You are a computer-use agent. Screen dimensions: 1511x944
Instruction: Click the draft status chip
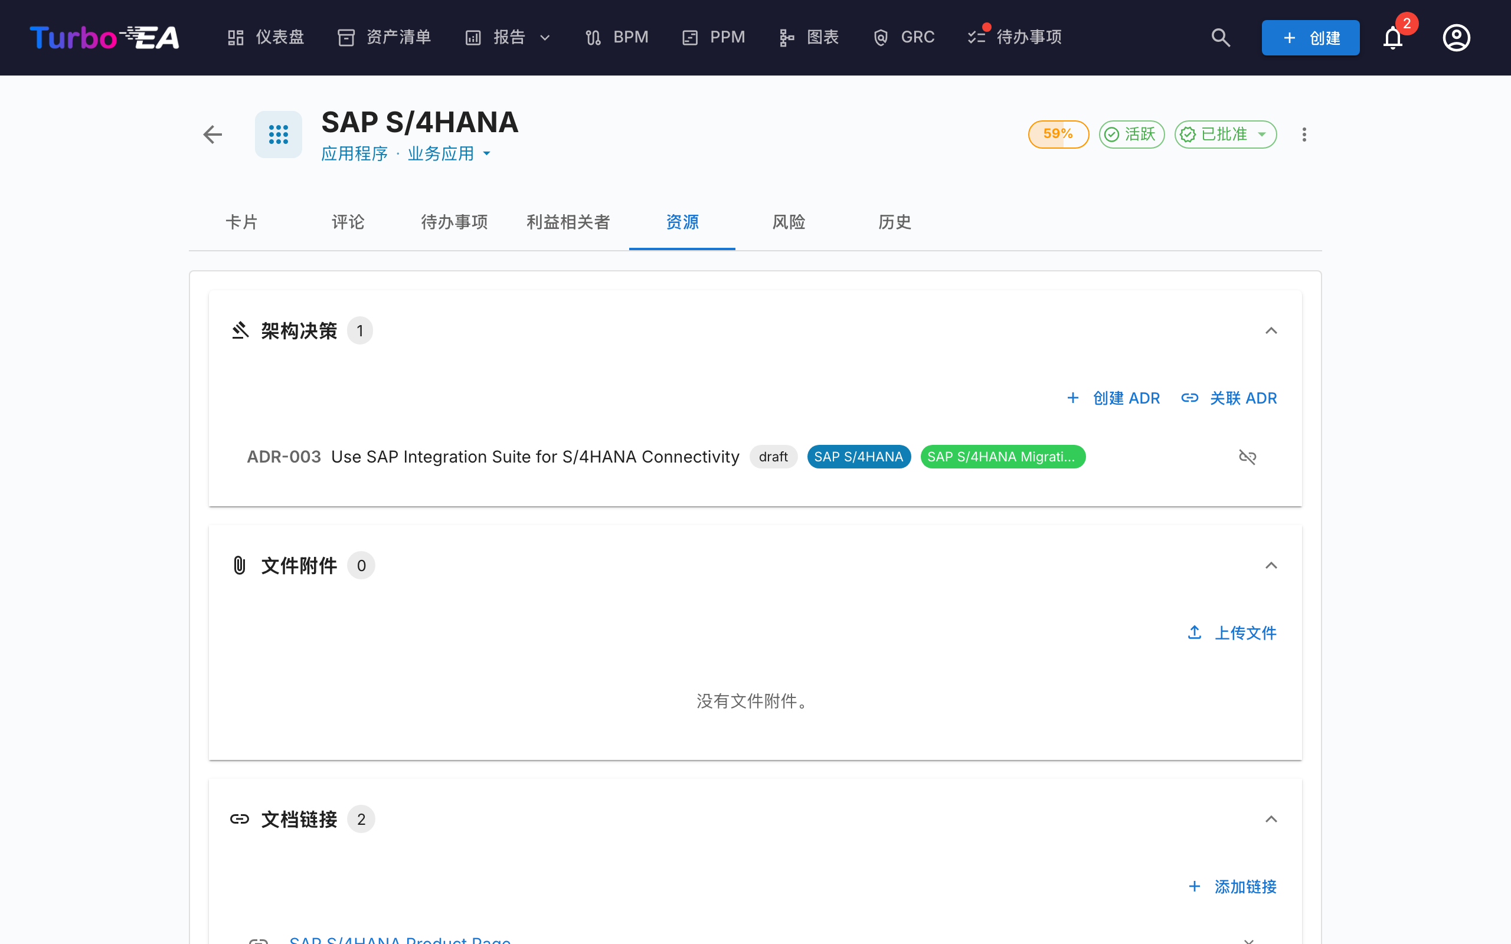pyautogui.click(x=773, y=457)
